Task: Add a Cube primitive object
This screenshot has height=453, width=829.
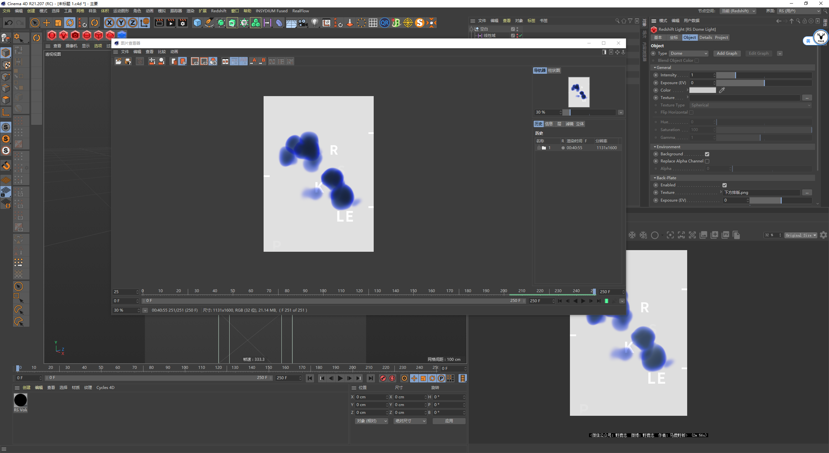Action: coord(197,23)
